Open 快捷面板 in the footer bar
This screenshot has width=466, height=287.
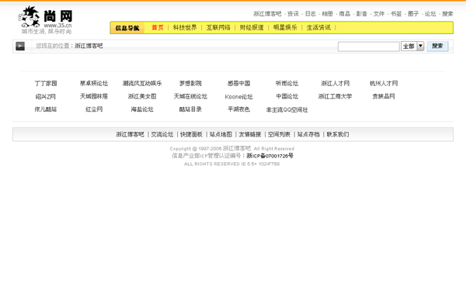pyautogui.click(x=191, y=134)
